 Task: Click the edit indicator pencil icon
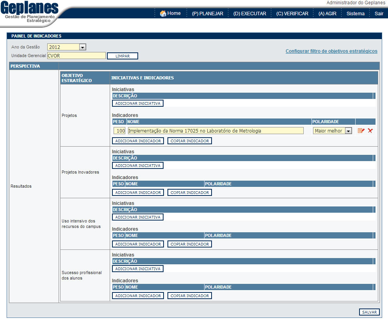click(x=361, y=131)
